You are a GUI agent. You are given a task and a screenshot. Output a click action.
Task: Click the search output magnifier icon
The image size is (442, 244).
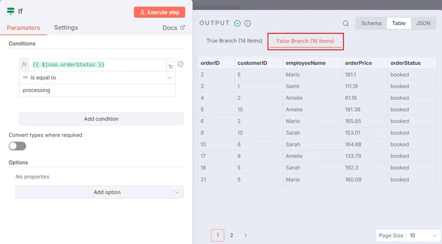coord(346,24)
